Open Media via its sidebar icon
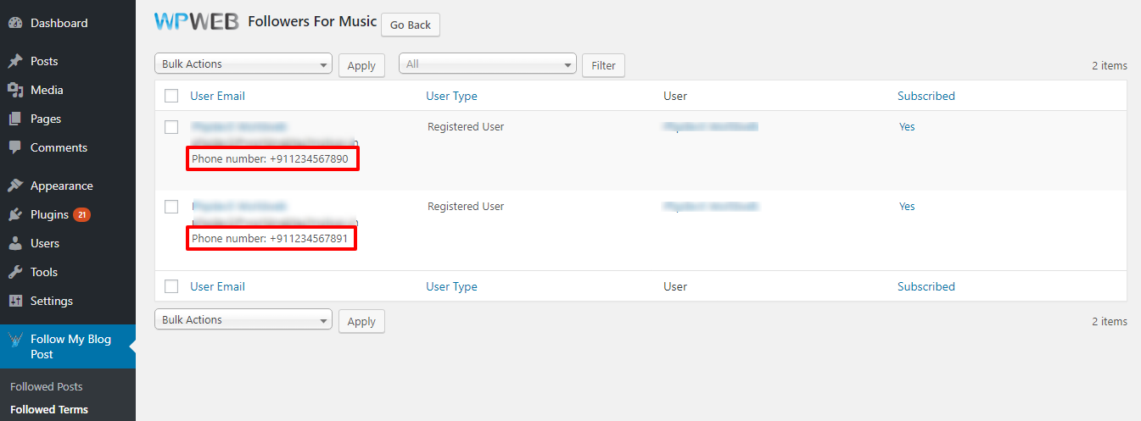Screen dimensions: 1141x421 [15, 90]
